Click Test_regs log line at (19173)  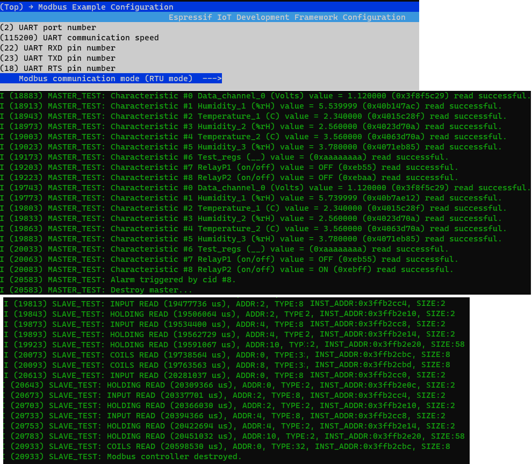tap(224, 157)
